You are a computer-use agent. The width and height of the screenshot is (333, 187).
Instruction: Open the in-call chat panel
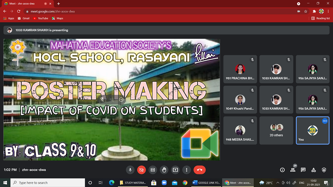(x=303, y=170)
